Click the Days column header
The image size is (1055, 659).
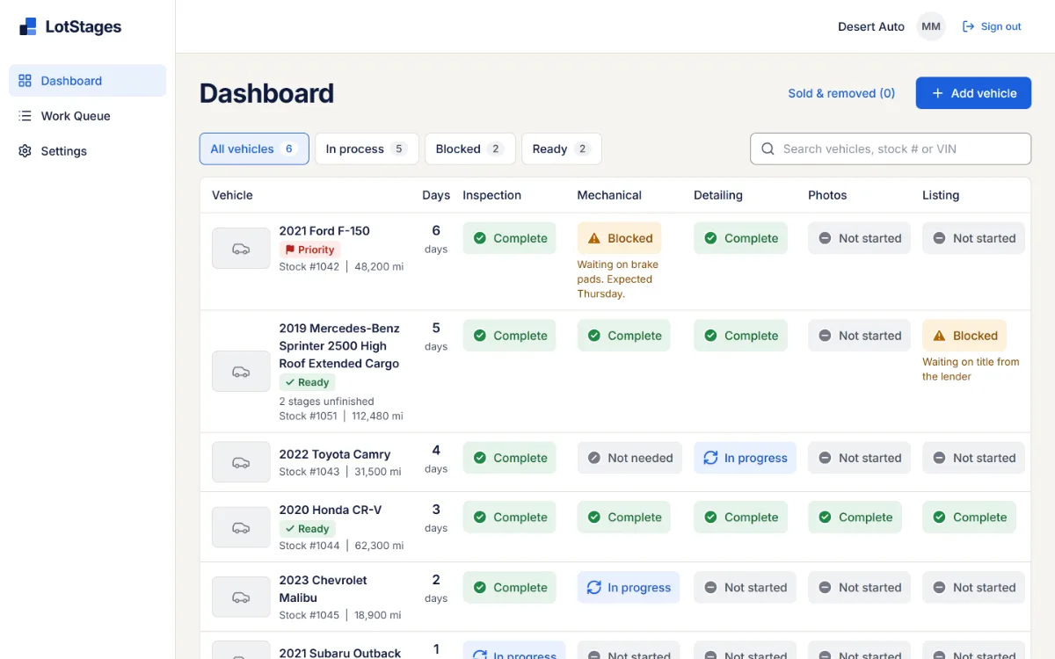(436, 195)
